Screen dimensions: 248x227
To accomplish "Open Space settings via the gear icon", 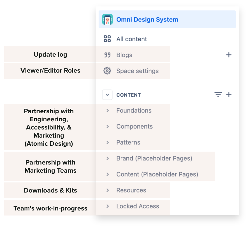I will coord(107,71).
